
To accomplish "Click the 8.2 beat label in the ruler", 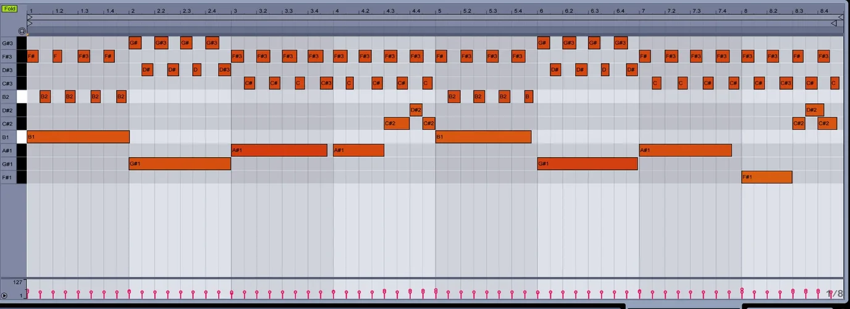I will point(773,11).
